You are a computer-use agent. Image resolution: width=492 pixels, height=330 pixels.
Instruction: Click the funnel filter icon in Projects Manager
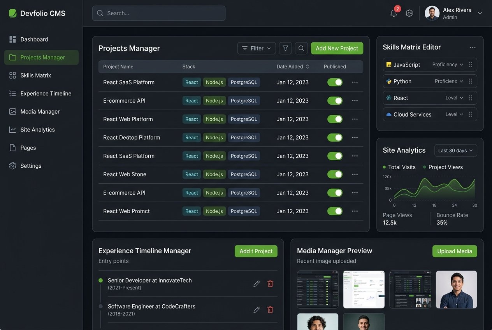(285, 48)
